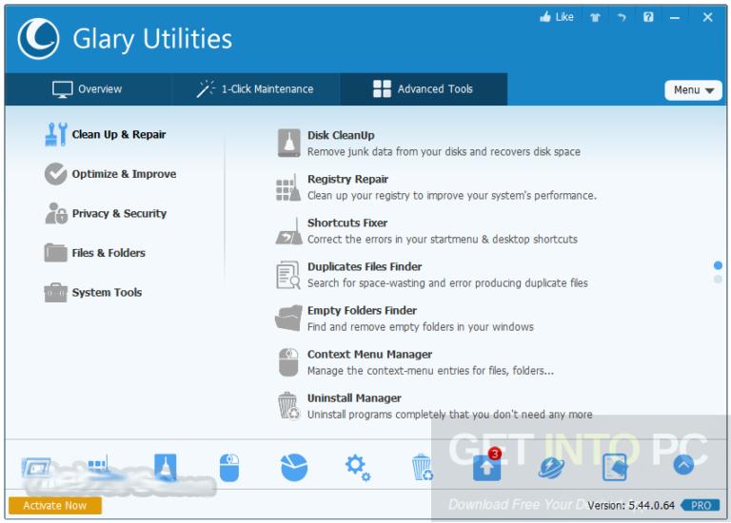Open help via question mark icon
Screen dimensions: 731x523
tap(648, 17)
